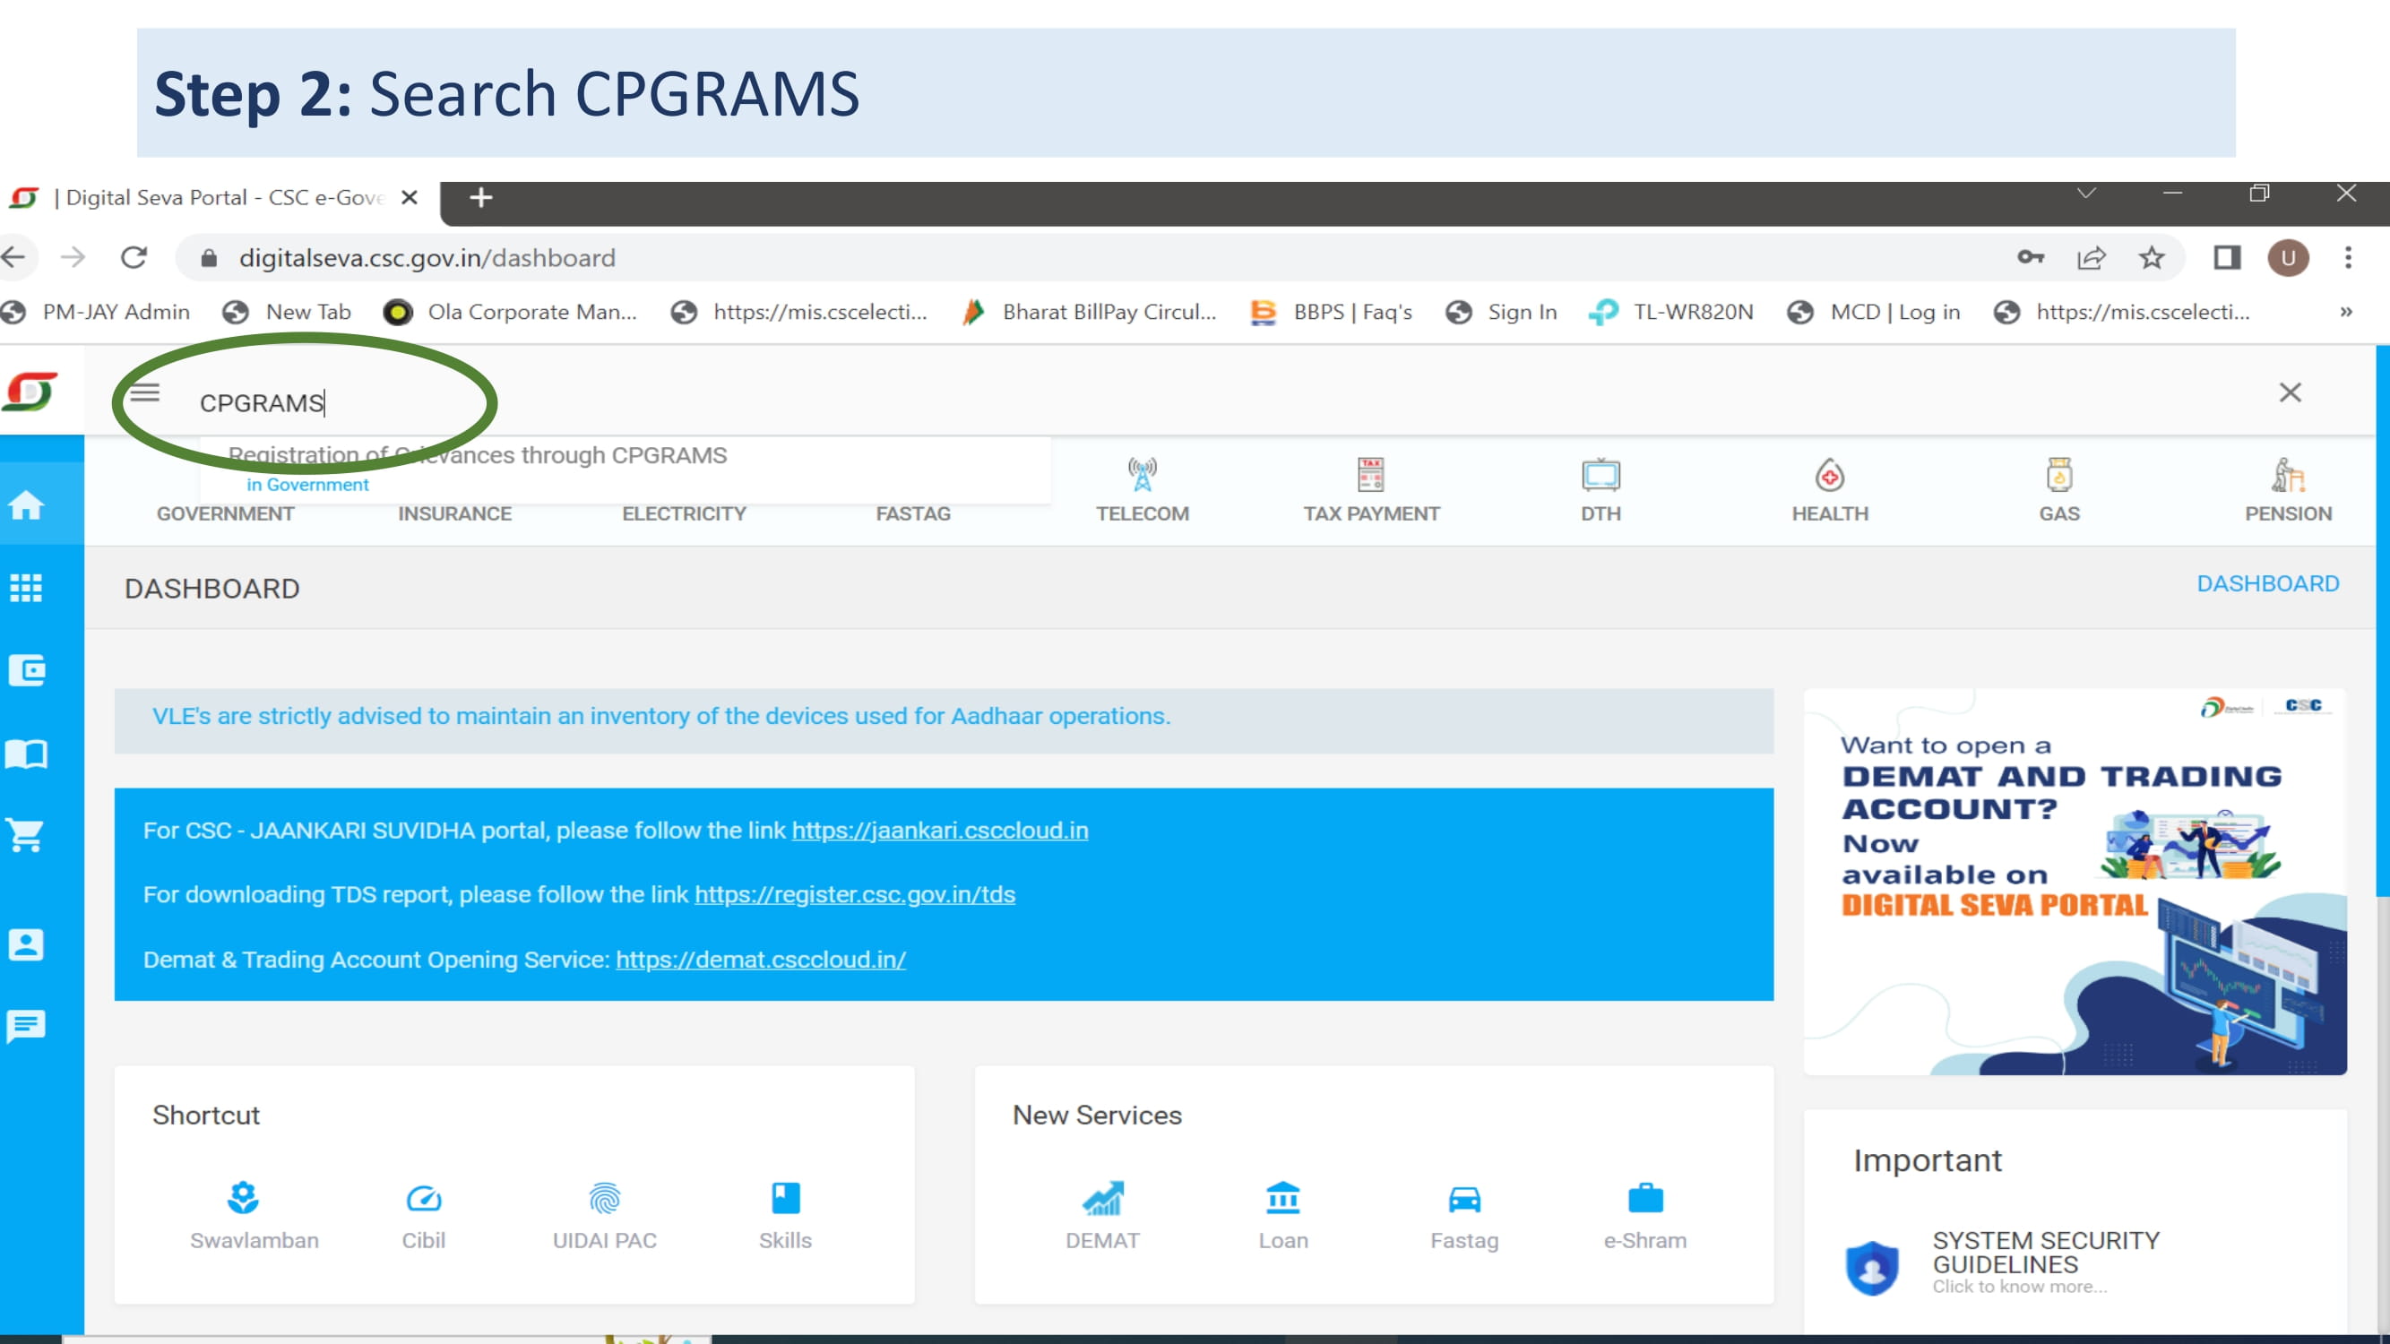The width and height of the screenshot is (2390, 1344).
Task: Close the CPGRAMS search bar
Action: [2290, 392]
